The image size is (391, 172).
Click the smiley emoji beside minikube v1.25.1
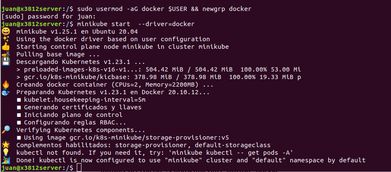click(6, 32)
